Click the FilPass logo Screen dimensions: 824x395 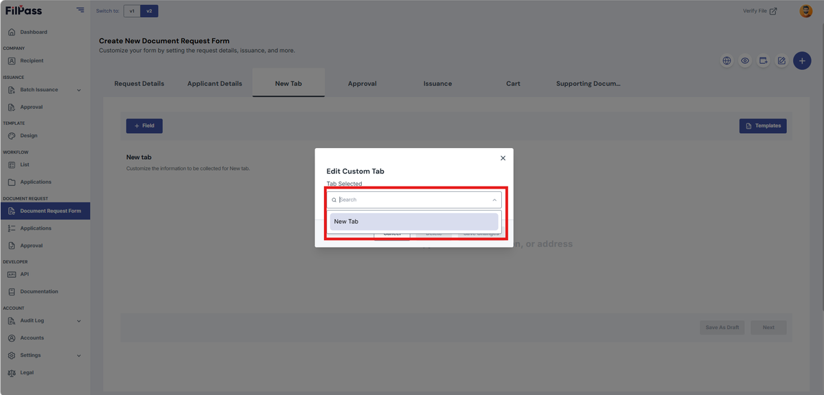pos(23,10)
